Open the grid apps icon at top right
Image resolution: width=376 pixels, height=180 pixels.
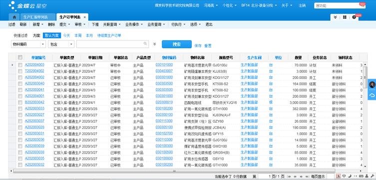click(345, 17)
